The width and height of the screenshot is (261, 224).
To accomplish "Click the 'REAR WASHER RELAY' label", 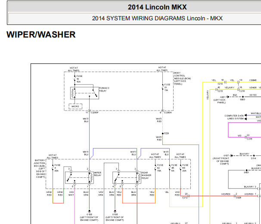I will [x=146, y=175].
